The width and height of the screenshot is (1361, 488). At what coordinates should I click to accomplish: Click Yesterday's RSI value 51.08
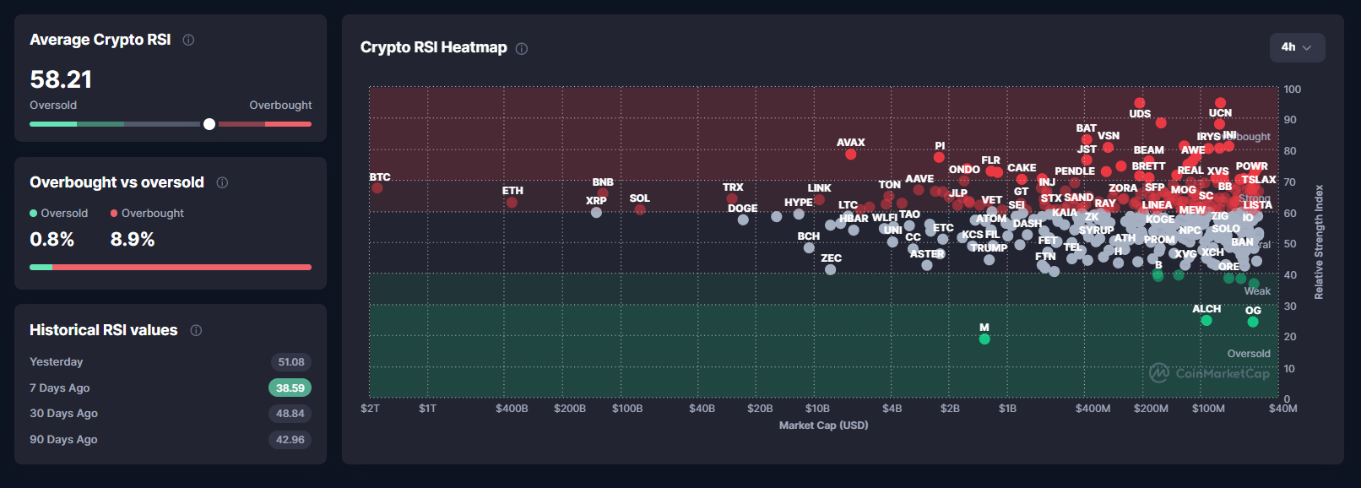click(290, 361)
